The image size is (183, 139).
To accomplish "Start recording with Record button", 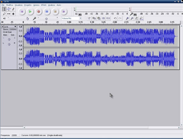I will pyautogui.click(x=39, y=12).
